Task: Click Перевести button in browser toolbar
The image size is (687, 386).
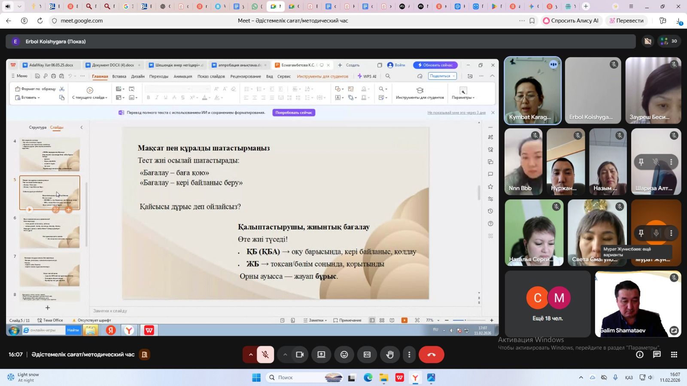Action: pyautogui.click(x=626, y=21)
